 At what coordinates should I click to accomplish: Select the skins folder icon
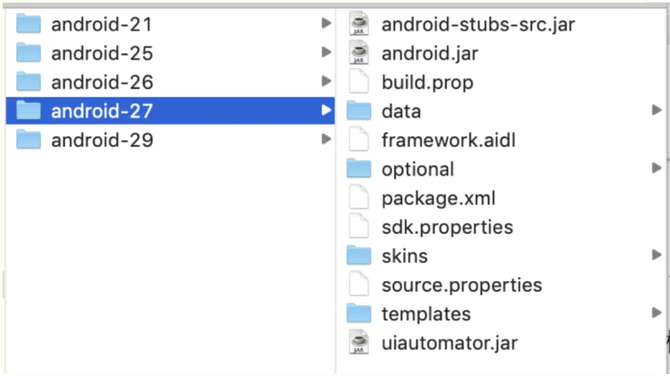(x=358, y=256)
